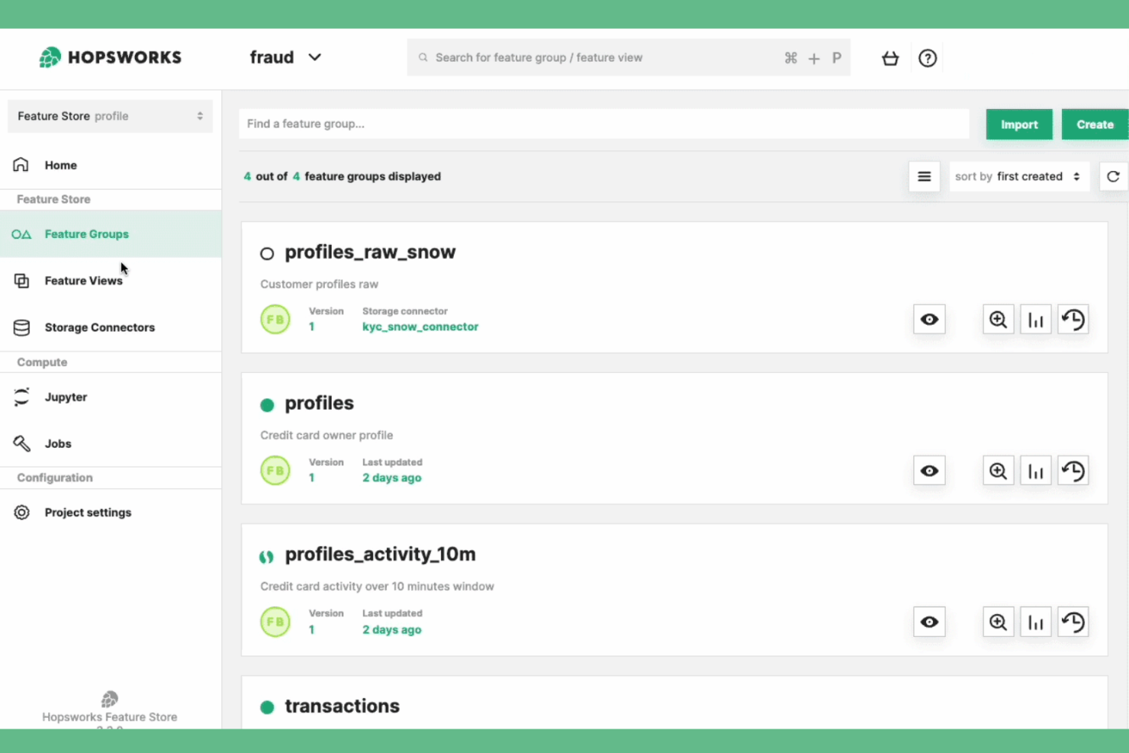Click the Feature Groups shapes icon
Image resolution: width=1129 pixels, height=753 pixels.
coord(21,234)
